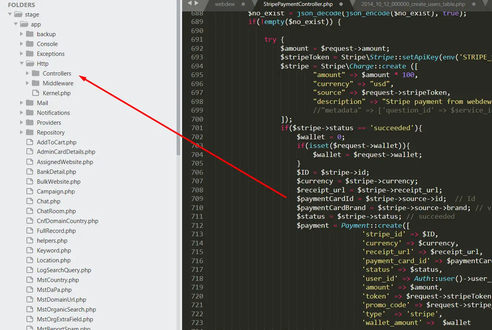This screenshot has width=492, height=330.
Task: Close StripePaymentController.php tab via its dot
Action: pyautogui.click(x=341, y=4)
